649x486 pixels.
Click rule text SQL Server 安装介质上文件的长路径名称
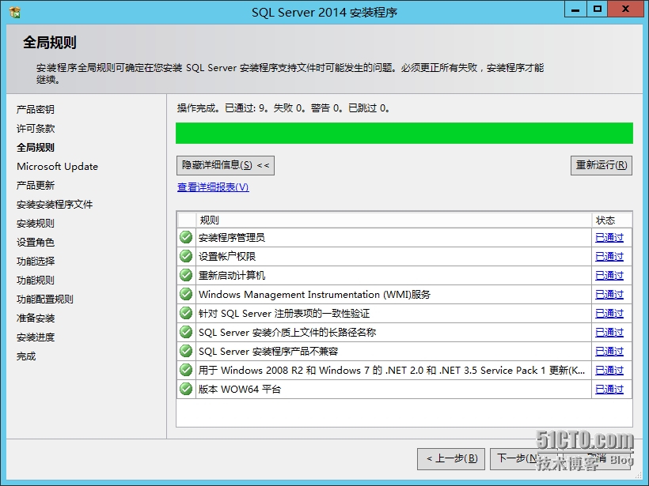click(x=287, y=333)
